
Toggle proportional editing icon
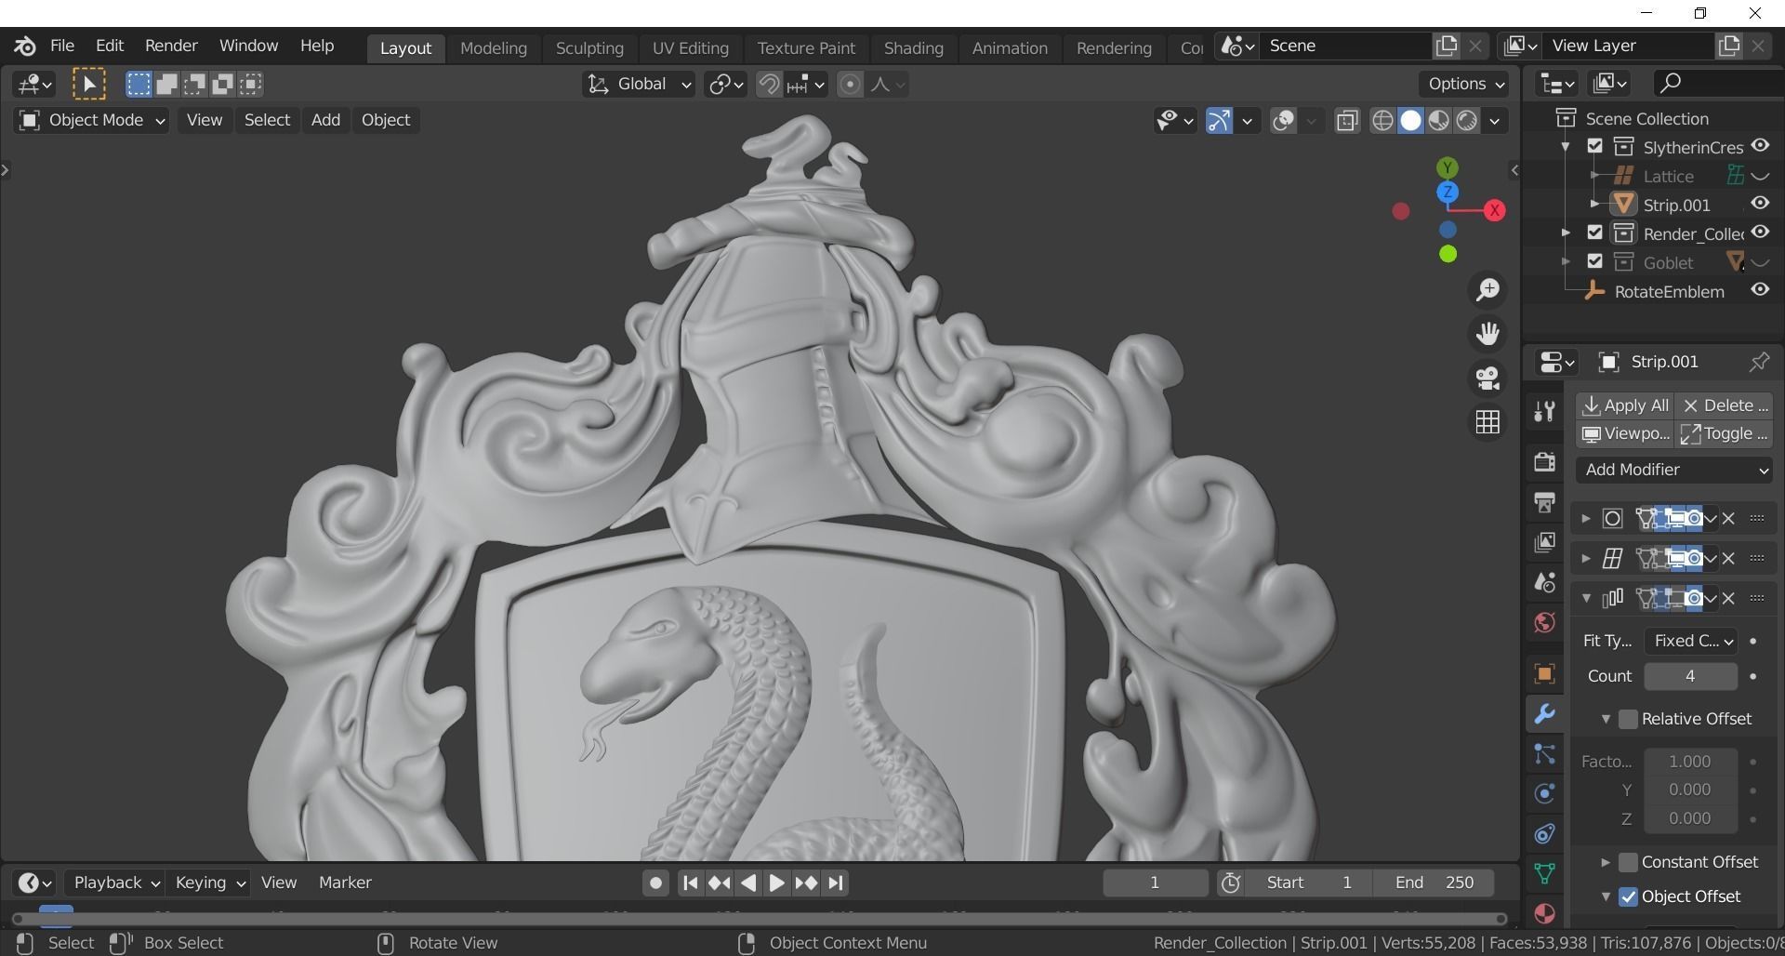[x=850, y=85]
